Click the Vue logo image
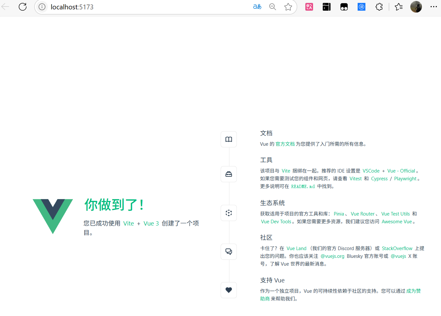Image resolution: width=441 pixels, height=316 pixels. click(53, 216)
